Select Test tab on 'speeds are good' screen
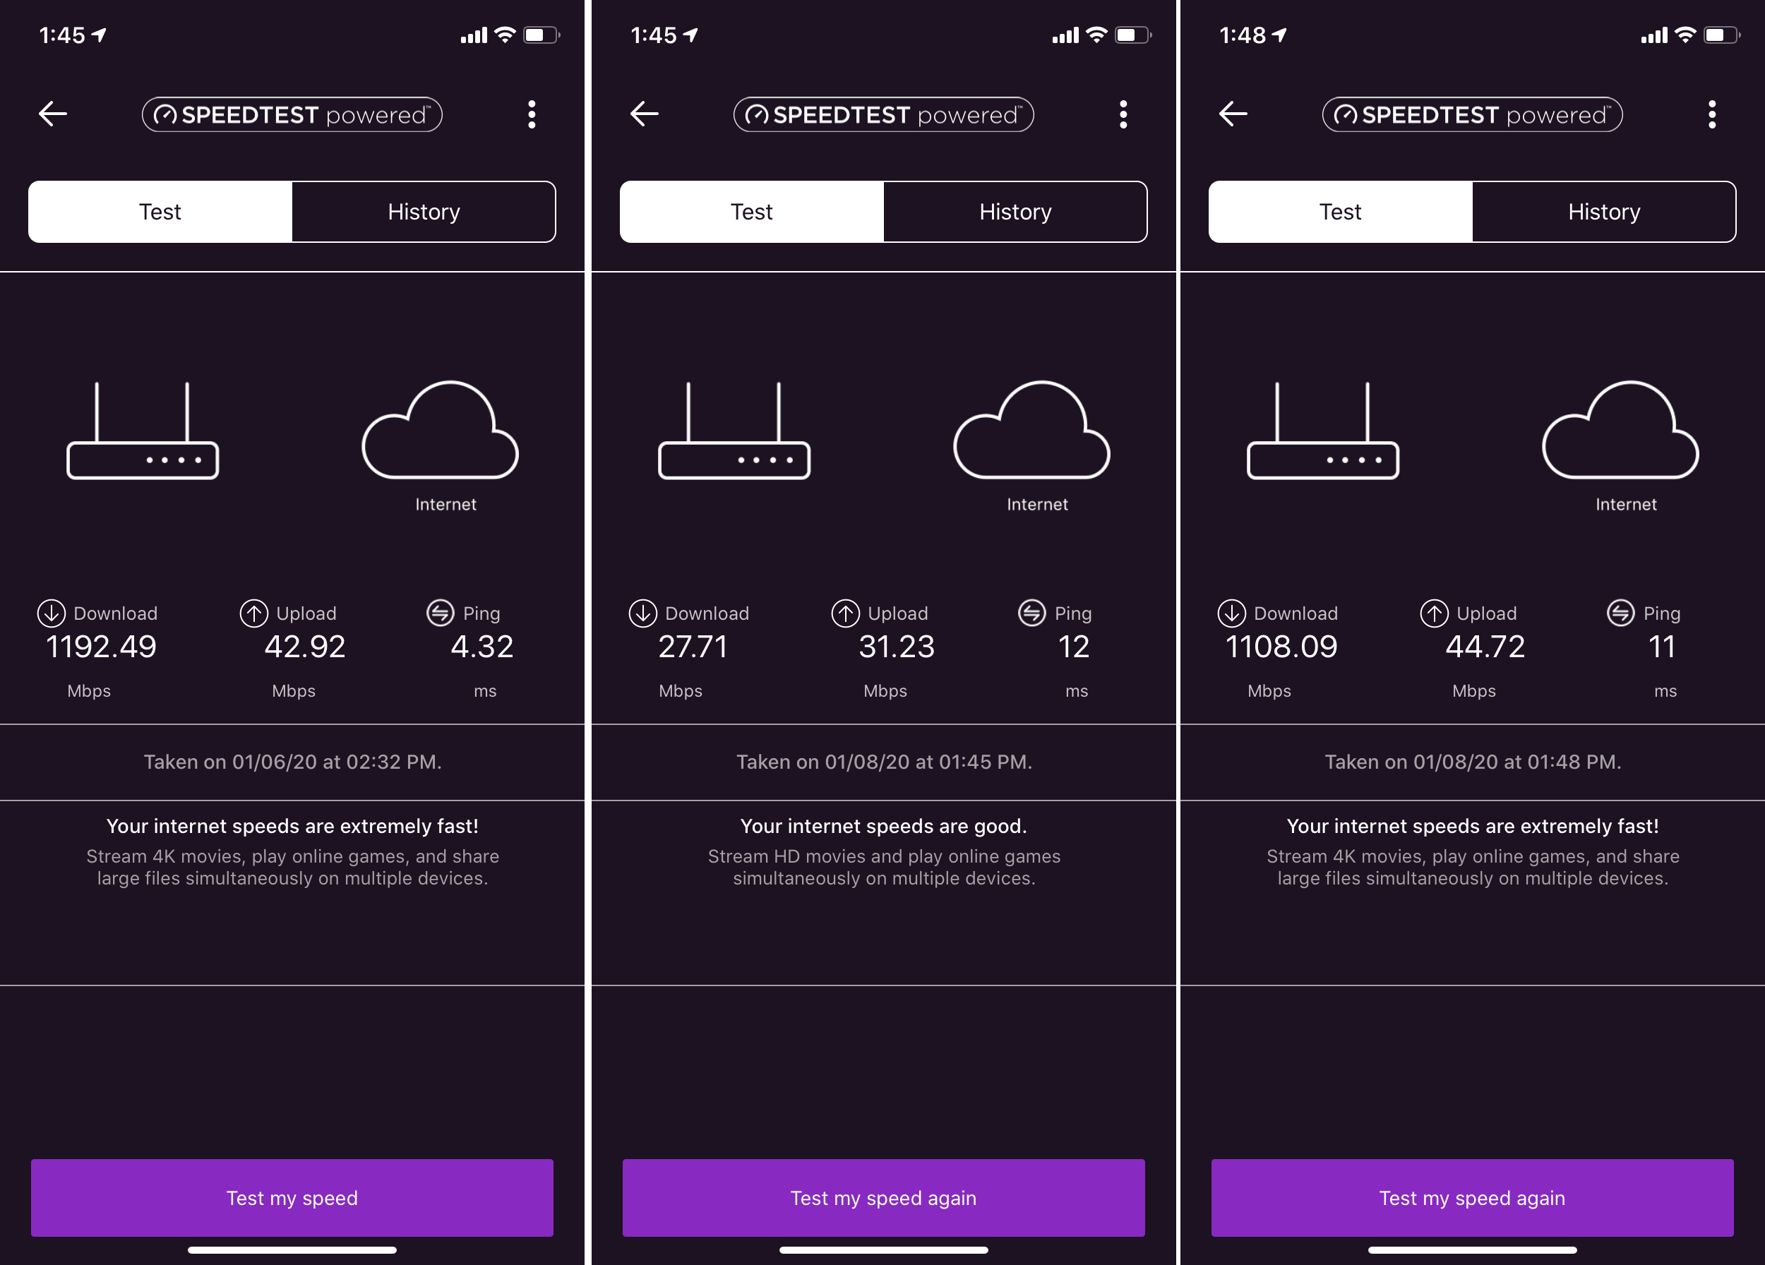 pos(751,212)
